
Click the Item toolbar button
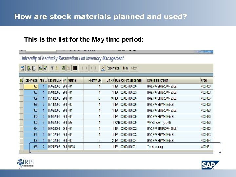(x=125, y=68)
